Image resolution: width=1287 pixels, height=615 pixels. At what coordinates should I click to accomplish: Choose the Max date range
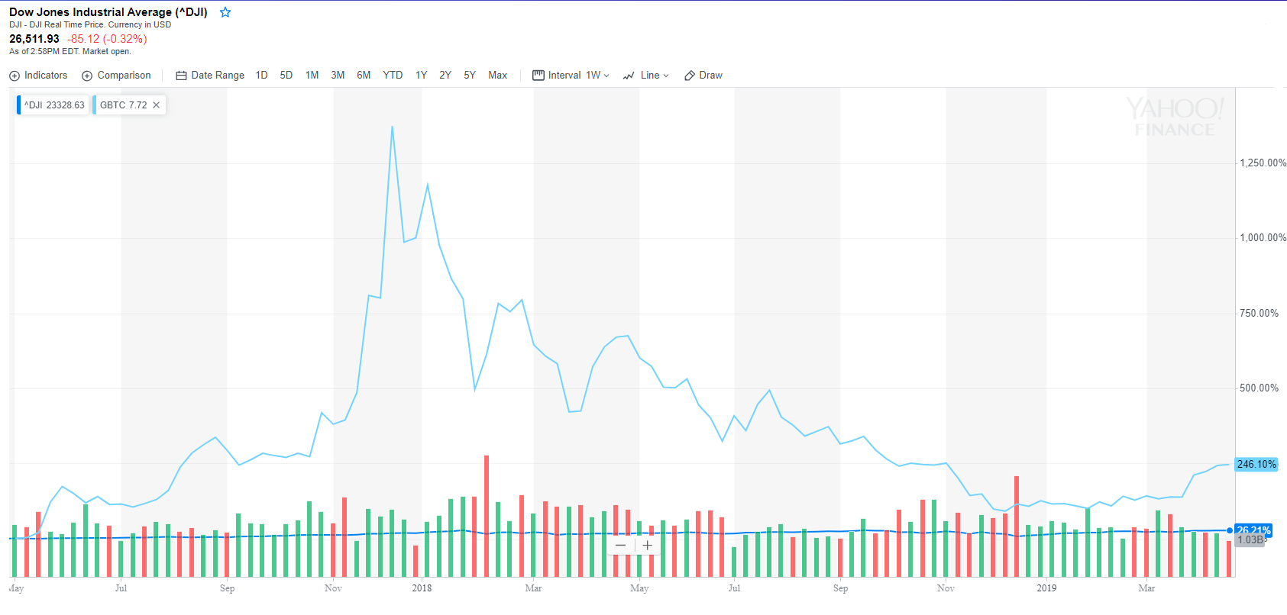click(497, 76)
